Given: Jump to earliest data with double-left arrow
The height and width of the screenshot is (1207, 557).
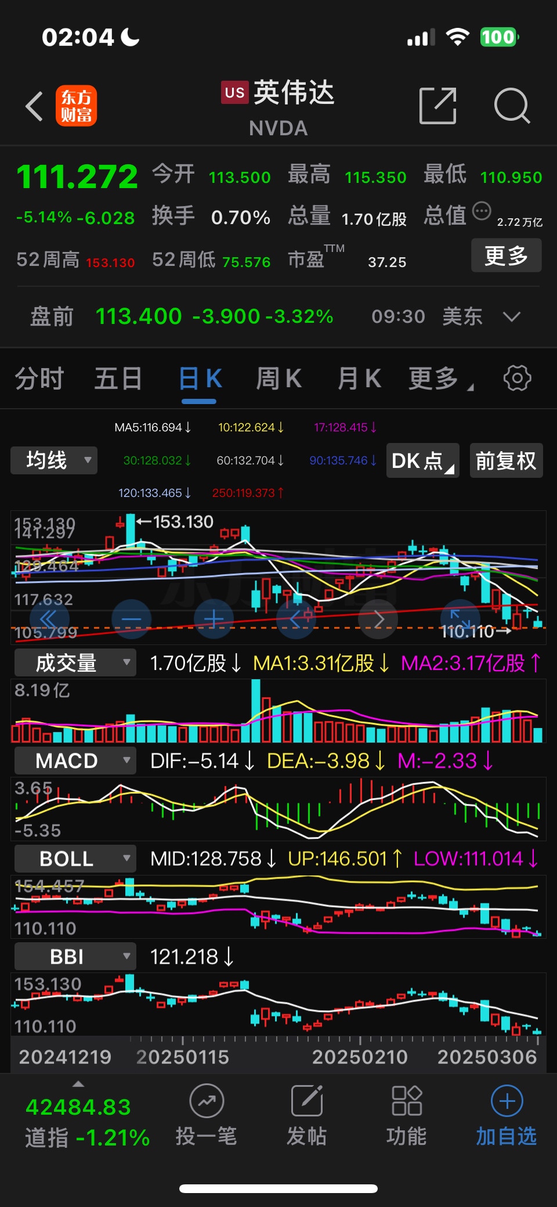Looking at the screenshot, I should 49,619.
